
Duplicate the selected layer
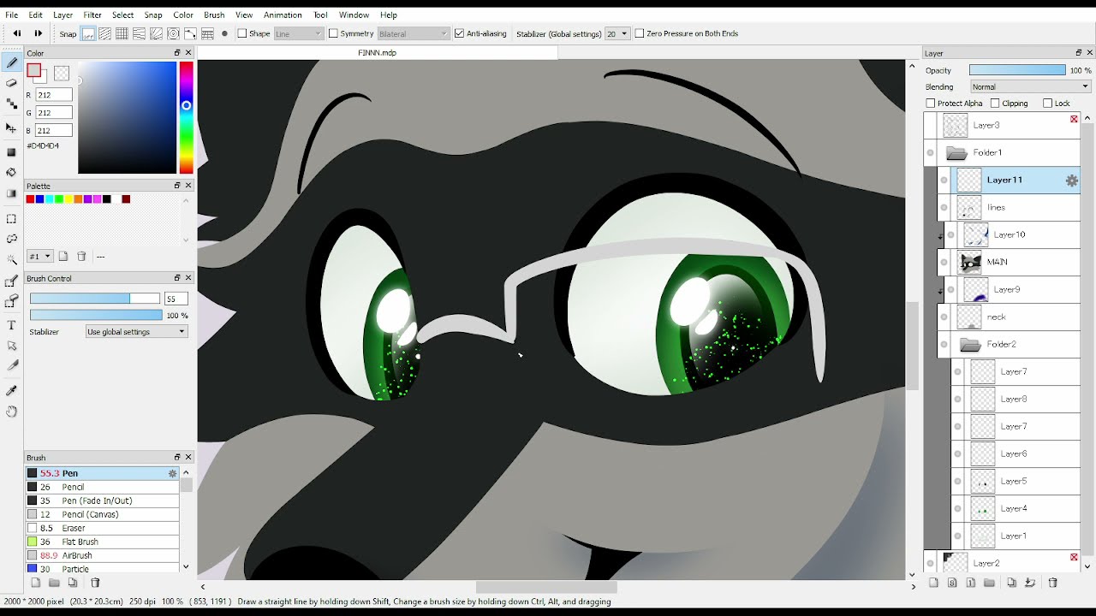coord(1012,583)
